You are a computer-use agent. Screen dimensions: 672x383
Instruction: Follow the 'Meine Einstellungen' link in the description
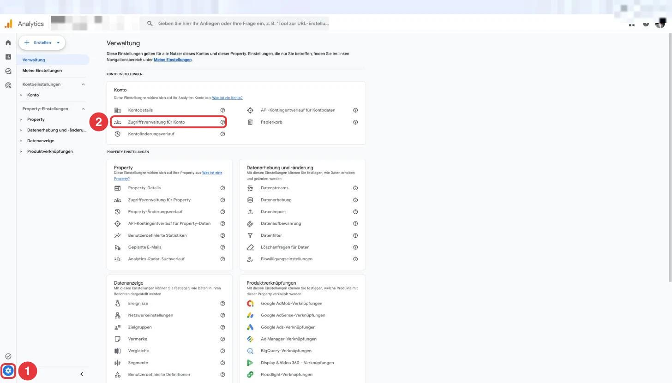pos(173,60)
